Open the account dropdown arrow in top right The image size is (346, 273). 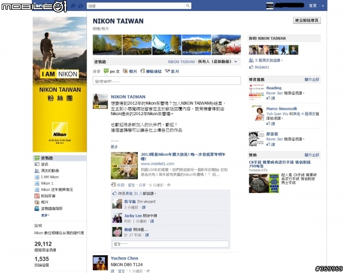pos(323,6)
